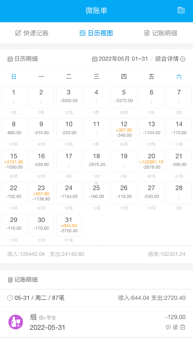Click the purple bottle and glass category icon
The image size is (193, 344).
pyautogui.click(x=16, y=322)
